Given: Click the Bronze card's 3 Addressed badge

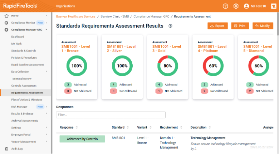Looking at the screenshot, I should [x=68, y=85].
